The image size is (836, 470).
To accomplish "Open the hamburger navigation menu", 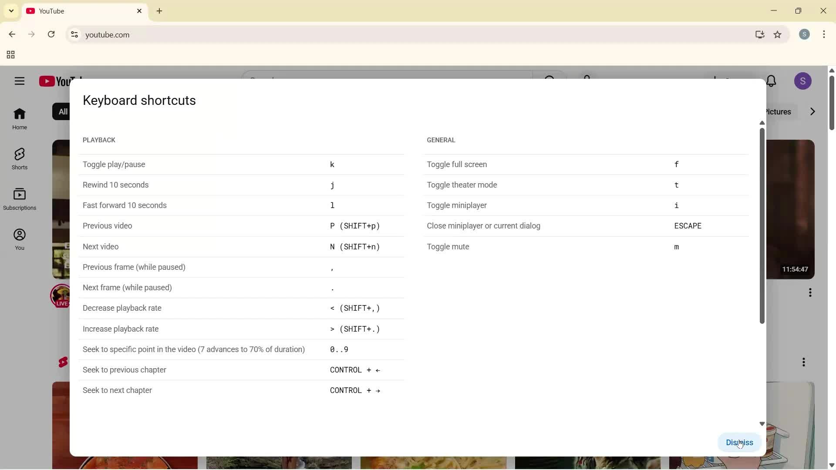I will click(19, 81).
